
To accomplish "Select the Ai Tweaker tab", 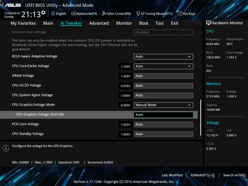I will 71,23.
